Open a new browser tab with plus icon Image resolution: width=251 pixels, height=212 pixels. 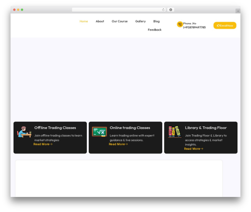coord(238,11)
